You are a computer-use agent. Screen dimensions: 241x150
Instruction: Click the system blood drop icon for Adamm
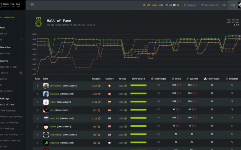(193, 126)
